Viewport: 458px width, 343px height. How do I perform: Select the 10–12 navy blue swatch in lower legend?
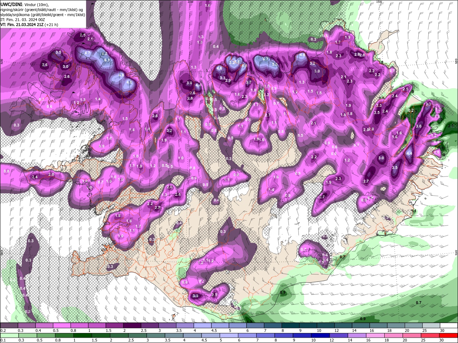click(320, 335)
